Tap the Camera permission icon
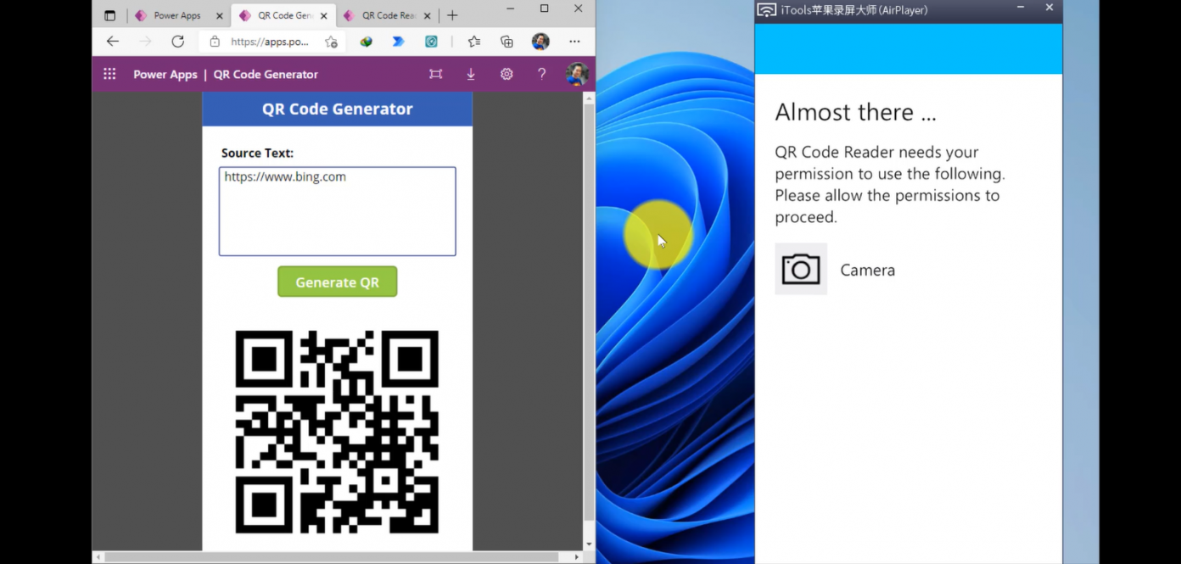 click(801, 270)
